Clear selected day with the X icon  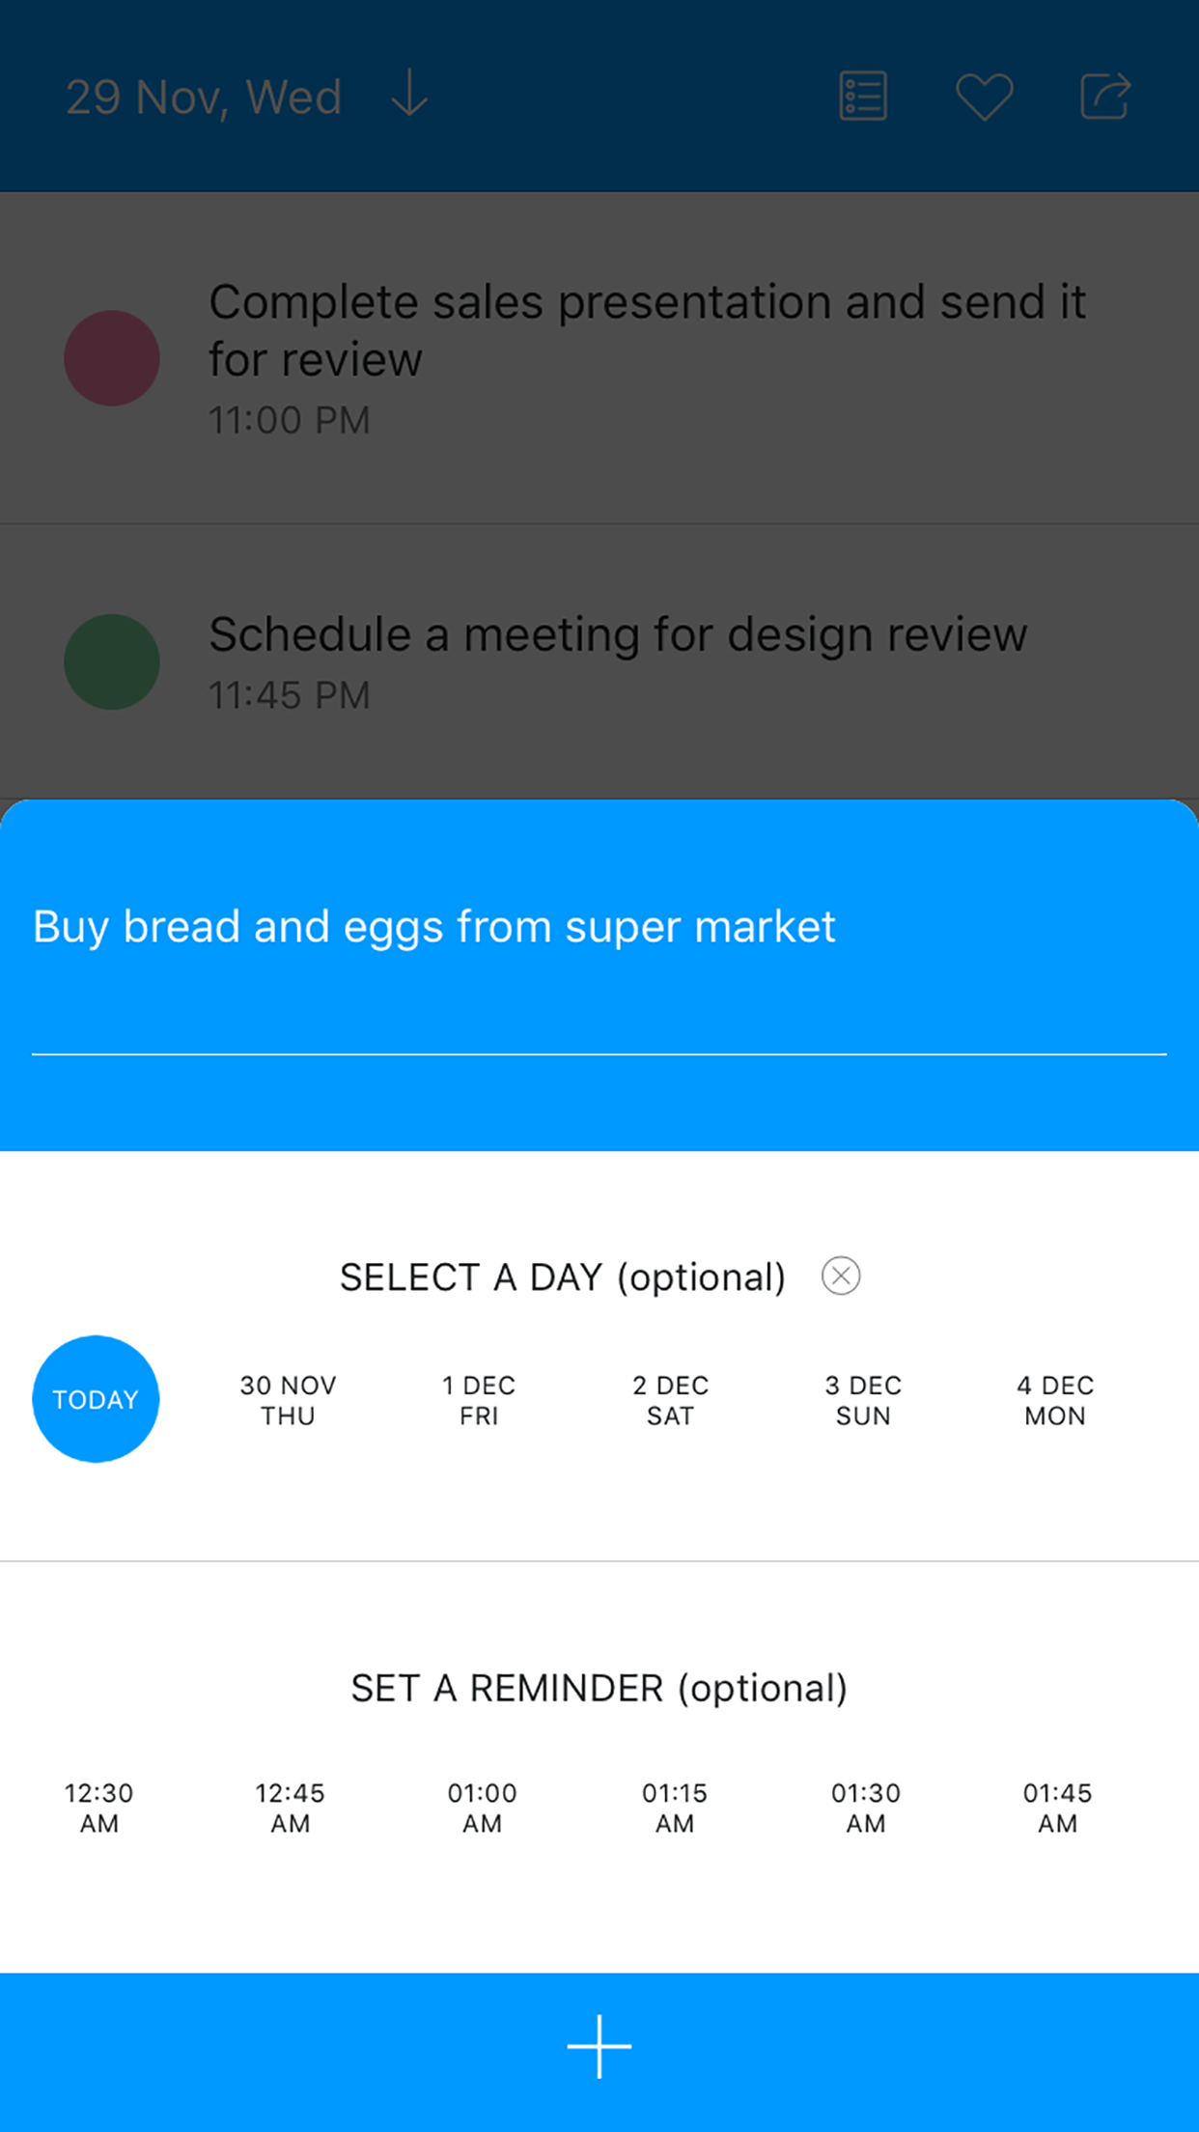[x=841, y=1276]
